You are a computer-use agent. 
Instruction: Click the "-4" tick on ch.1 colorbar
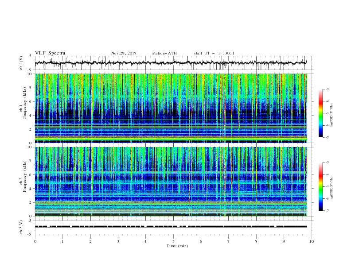pyautogui.click(x=327, y=101)
